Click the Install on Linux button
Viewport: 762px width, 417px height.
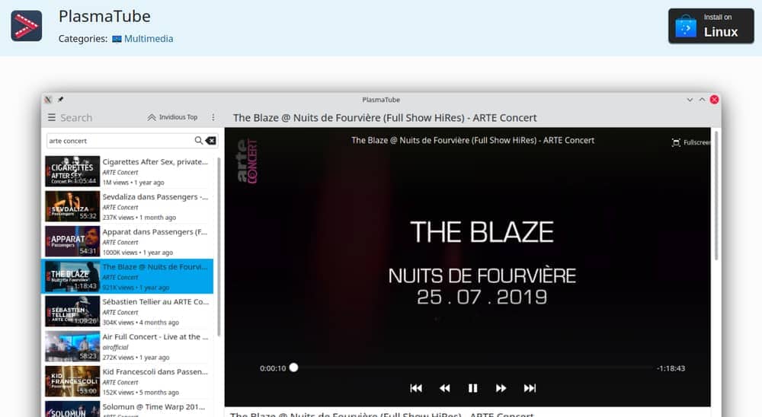pos(711,26)
